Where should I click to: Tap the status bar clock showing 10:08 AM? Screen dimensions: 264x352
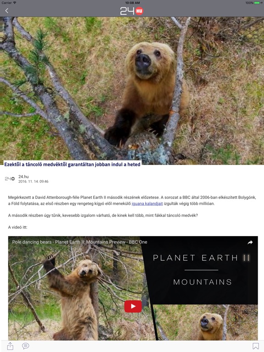tap(132, 3)
